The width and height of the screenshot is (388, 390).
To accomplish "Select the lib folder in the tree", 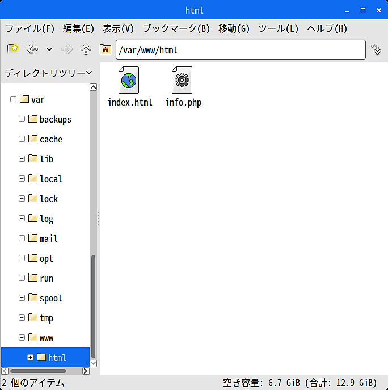I will click(x=41, y=159).
